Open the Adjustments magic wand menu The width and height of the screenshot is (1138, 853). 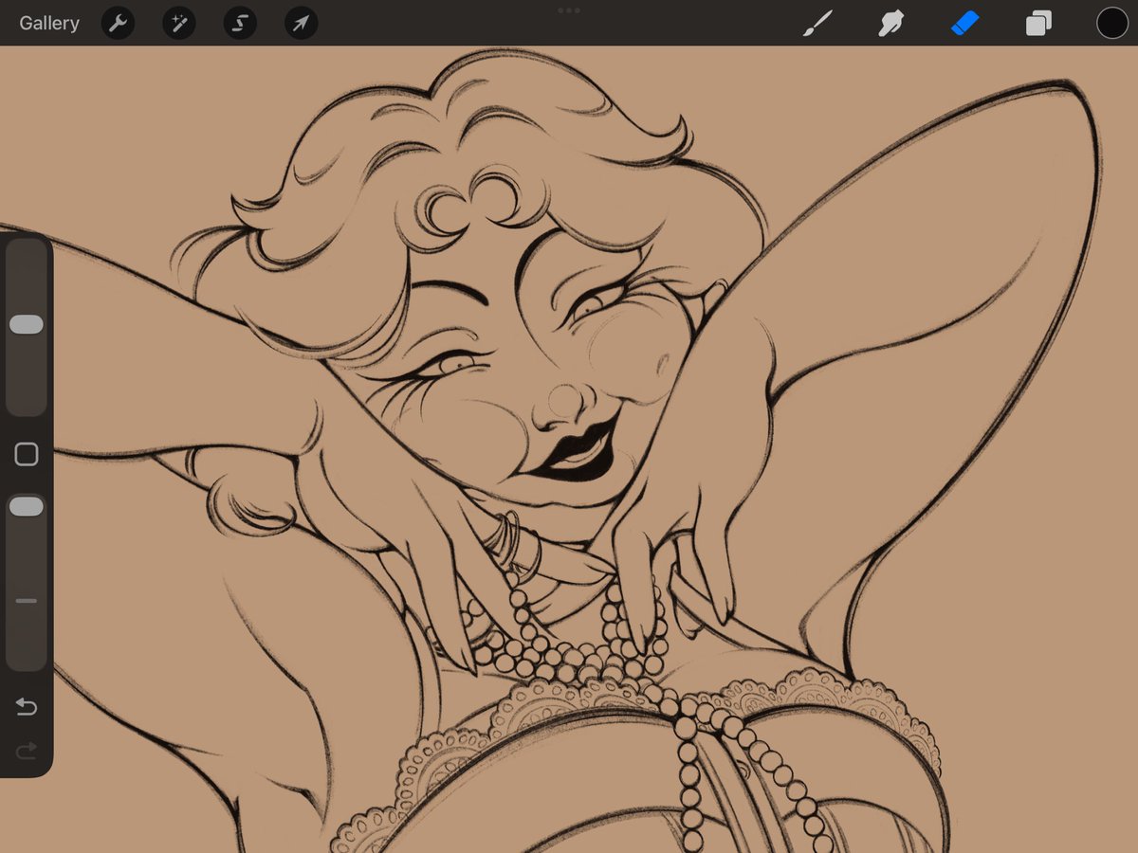178,24
